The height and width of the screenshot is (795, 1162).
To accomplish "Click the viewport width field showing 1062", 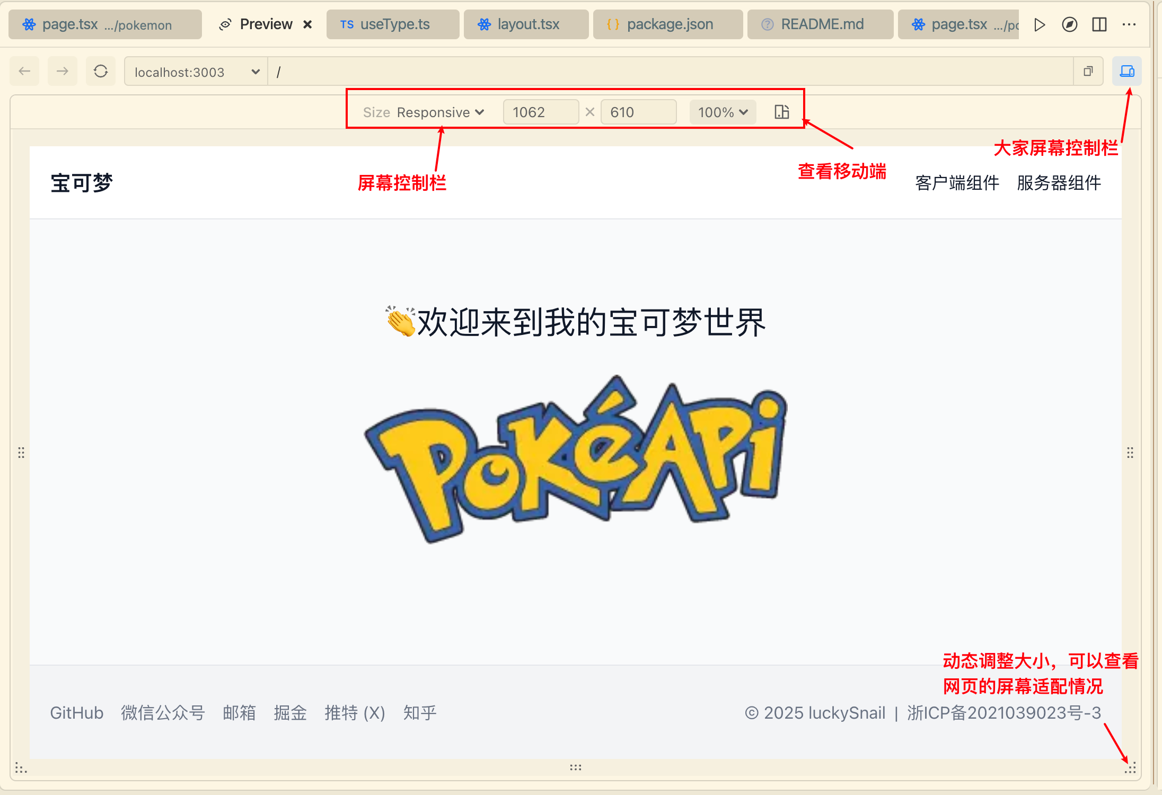I will (540, 112).
